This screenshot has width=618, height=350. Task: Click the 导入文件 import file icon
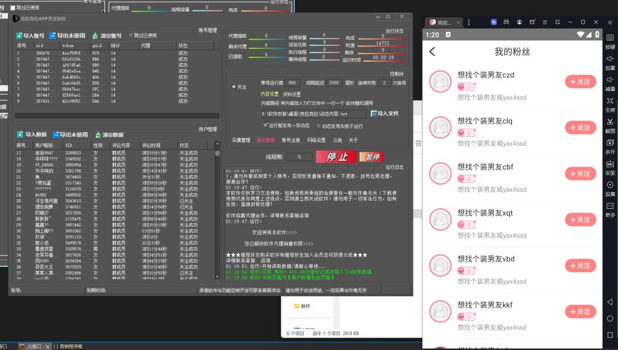pos(374,113)
